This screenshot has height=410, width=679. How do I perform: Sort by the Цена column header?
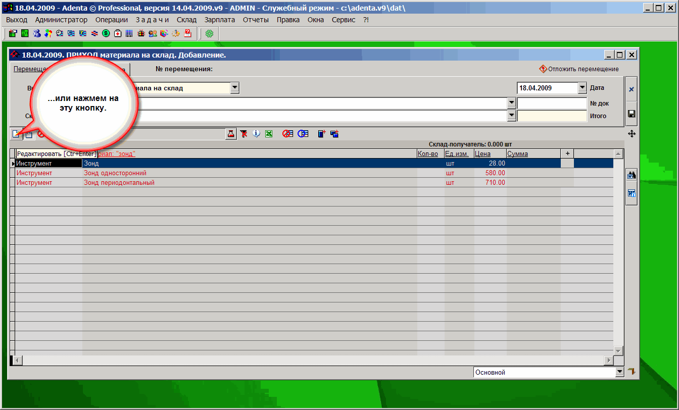click(482, 153)
